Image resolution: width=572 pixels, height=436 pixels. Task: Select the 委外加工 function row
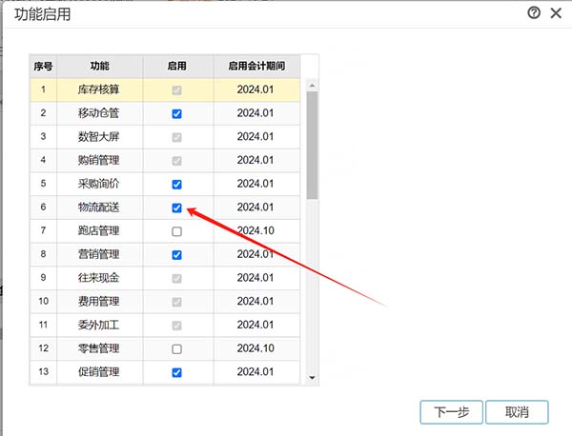coord(99,325)
